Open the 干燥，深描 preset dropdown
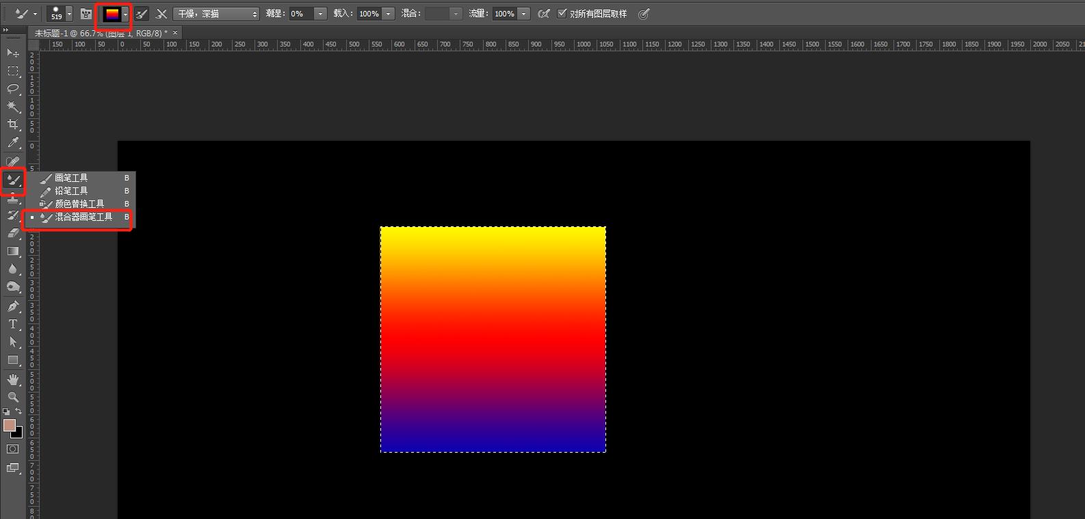This screenshot has height=519, width=1085. (x=216, y=14)
